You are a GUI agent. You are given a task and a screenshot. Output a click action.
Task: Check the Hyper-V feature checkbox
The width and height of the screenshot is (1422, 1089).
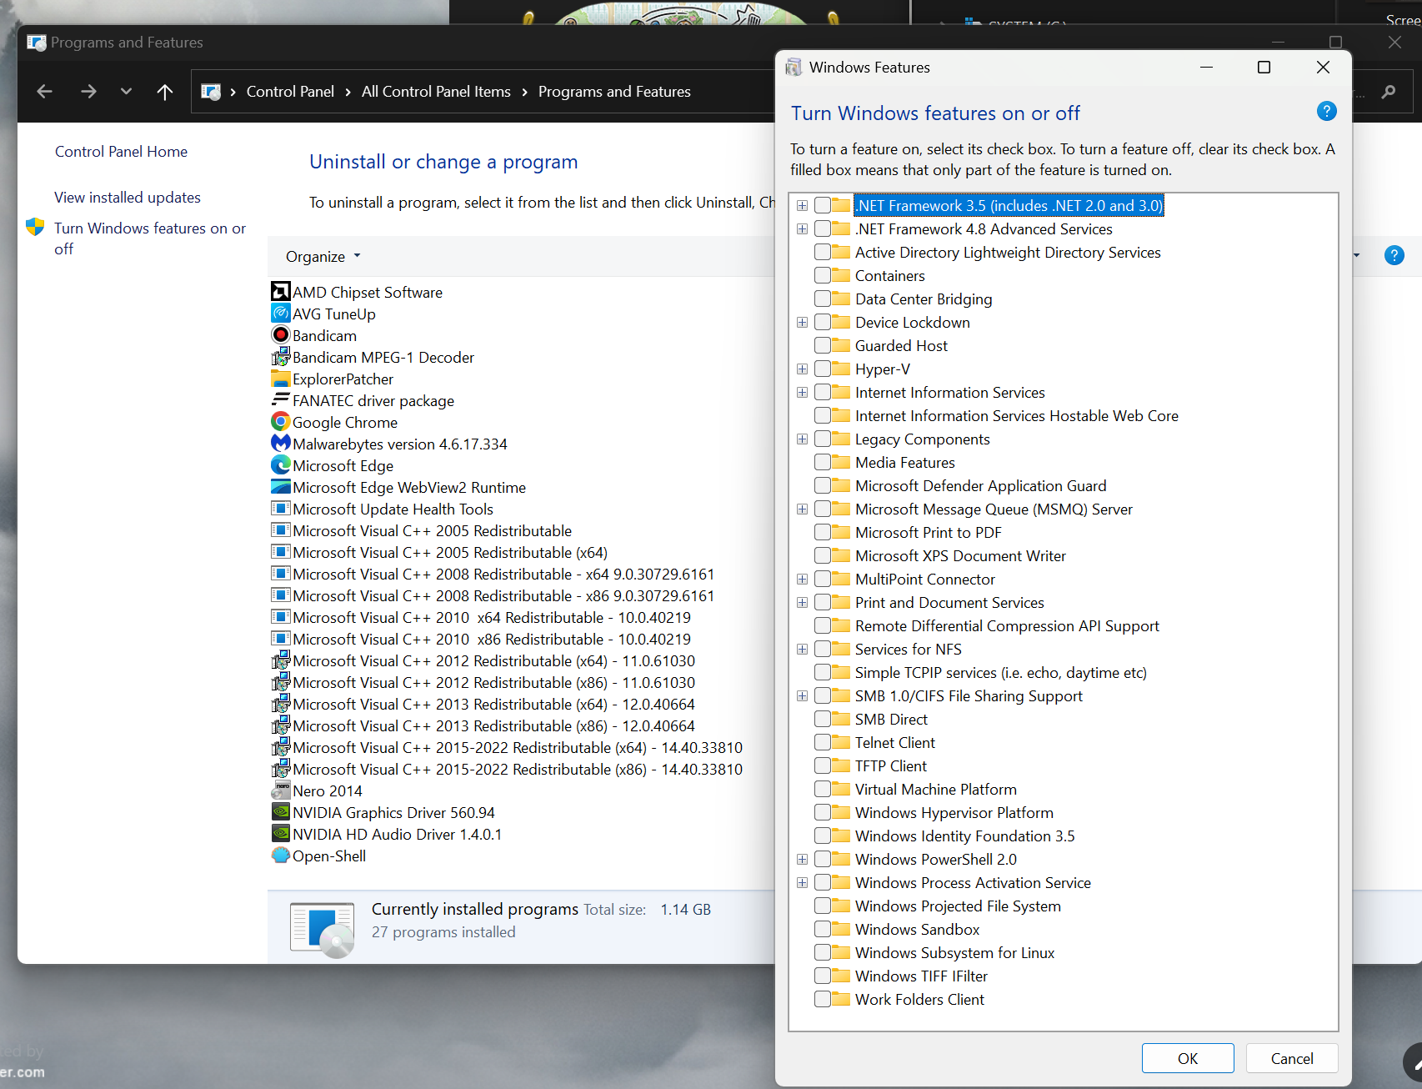coord(822,369)
